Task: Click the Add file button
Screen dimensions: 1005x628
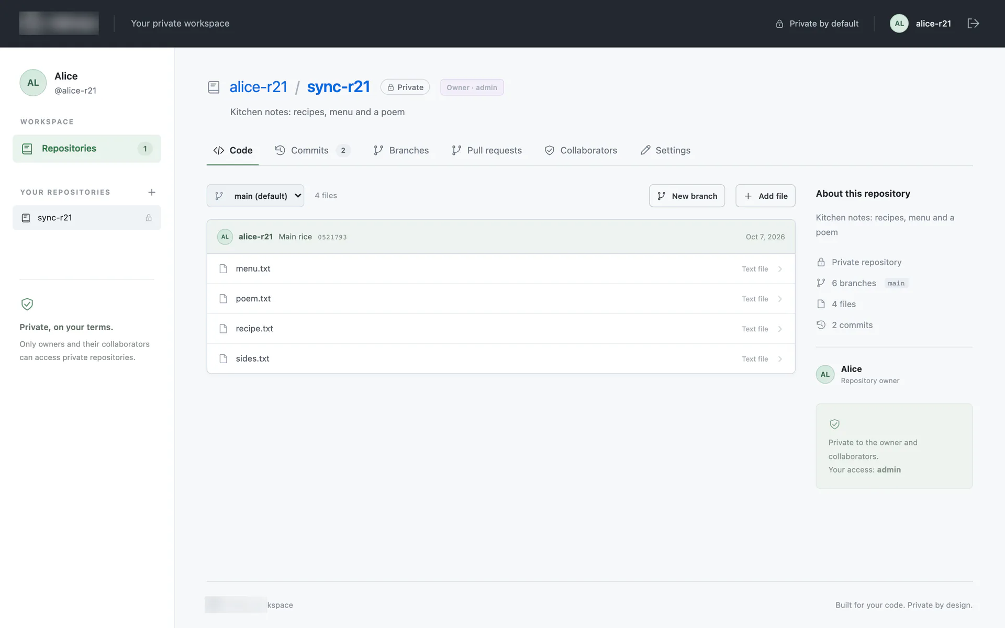Action: [765, 196]
